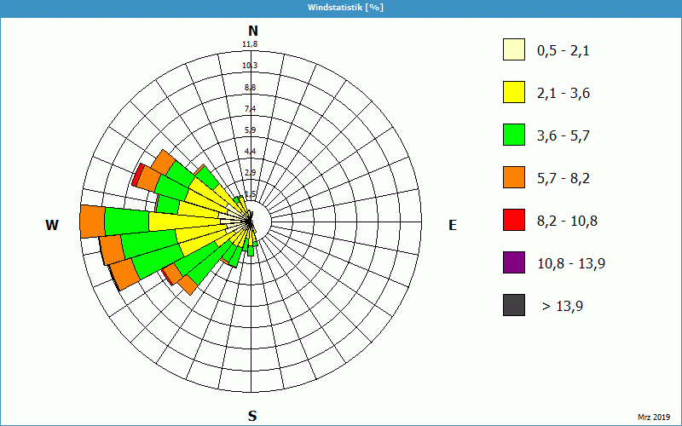This screenshot has width=682, height=426.
Task: Click the Mrz 2019 date label
Action: (x=654, y=417)
